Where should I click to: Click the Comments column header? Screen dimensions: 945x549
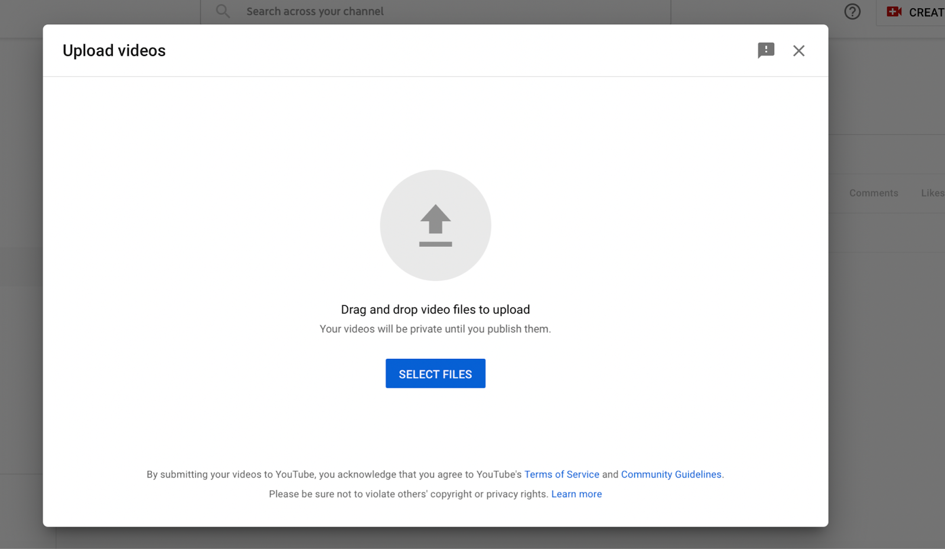coord(874,193)
